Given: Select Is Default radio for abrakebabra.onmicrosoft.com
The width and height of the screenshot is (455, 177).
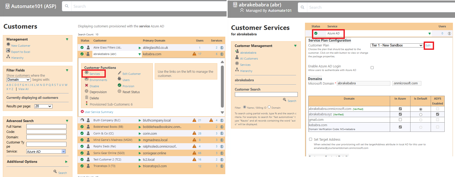Looking at the screenshot, I should click(x=421, y=109).
